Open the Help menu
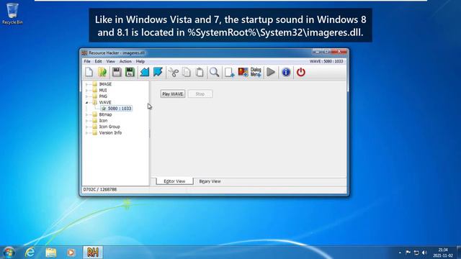The height and width of the screenshot is (259, 461). tap(140, 61)
